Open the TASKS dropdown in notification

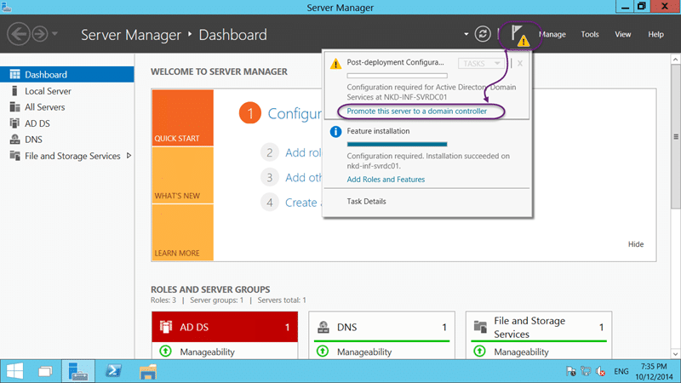tap(481, 63)
